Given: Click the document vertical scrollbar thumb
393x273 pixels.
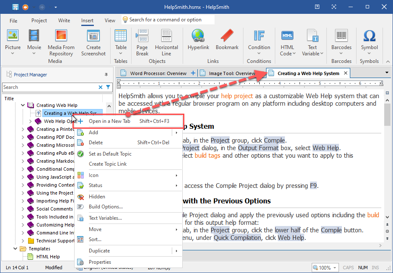Looking at the screenshot, I should [387, 115].
